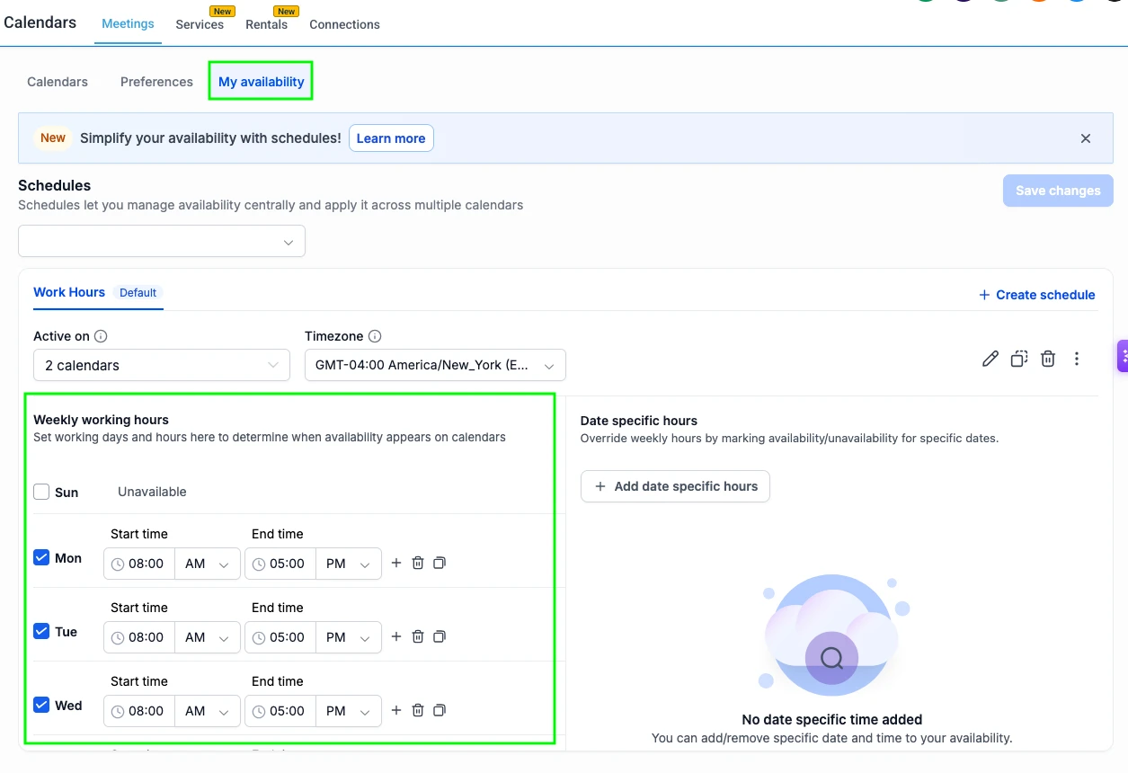
Task: Uncheck the Mon checkbox
Action: pyautogui.click(x=41, y=557)
